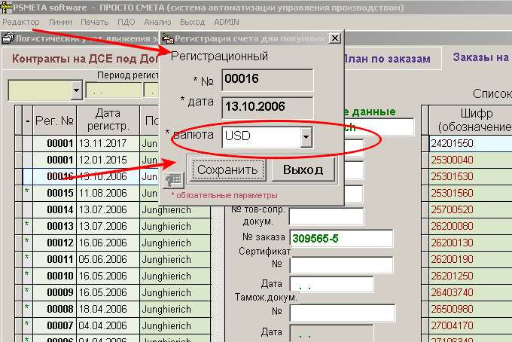Click the PSMETA software title bar icon

[6, 7]
